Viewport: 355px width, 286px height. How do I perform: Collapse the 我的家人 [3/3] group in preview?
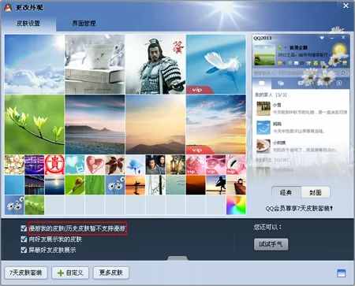(271, 95)
